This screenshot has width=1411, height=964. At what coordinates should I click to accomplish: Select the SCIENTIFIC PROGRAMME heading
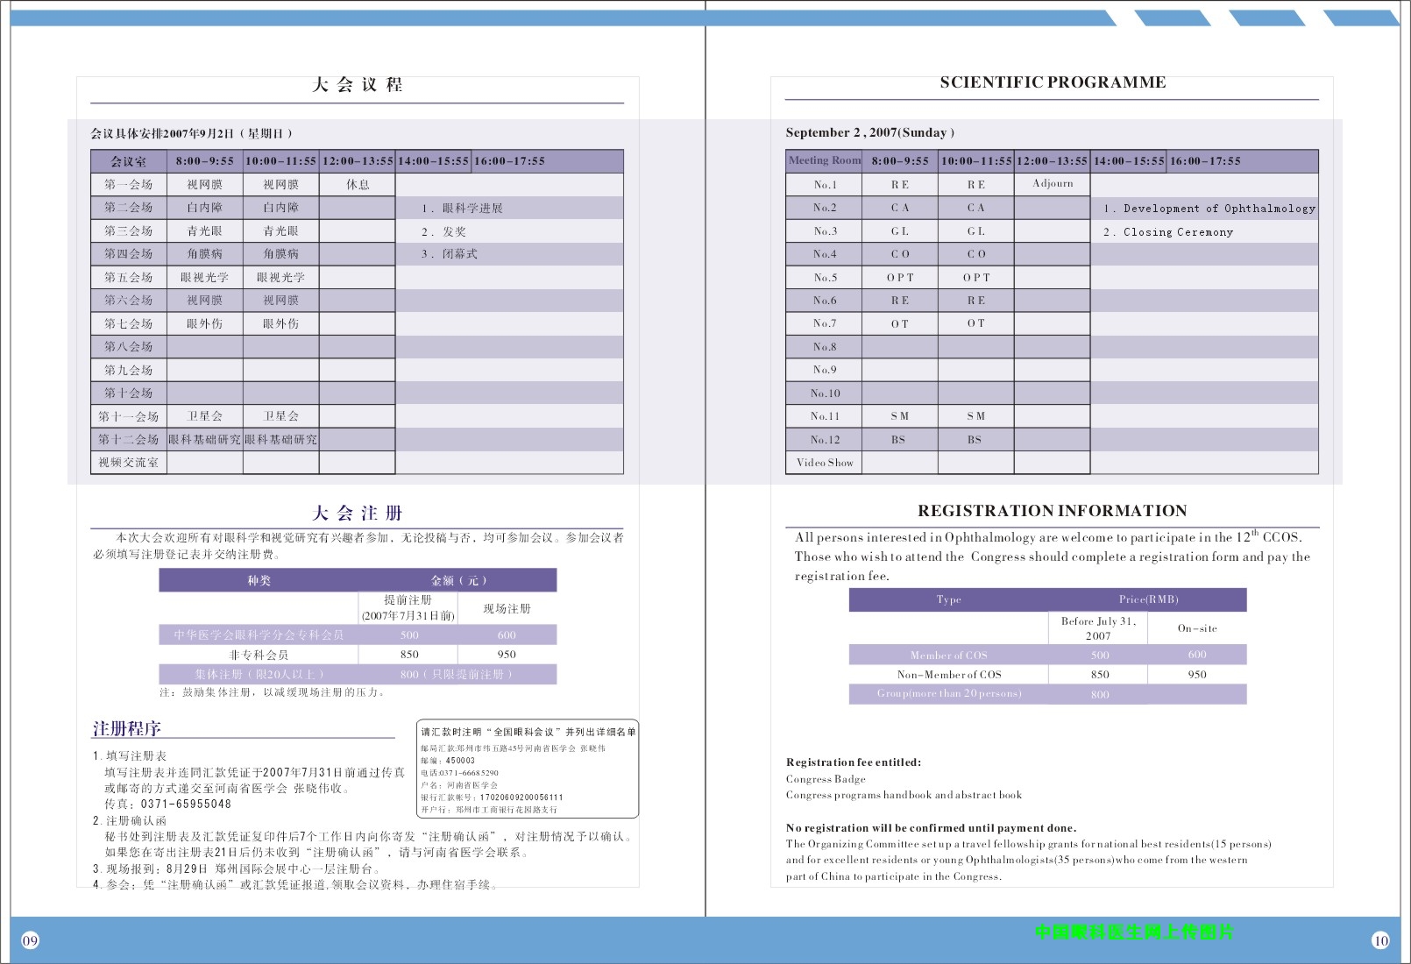[x=1053, y=82]
